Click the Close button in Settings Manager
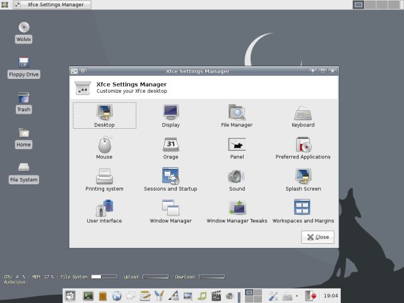The width and height of the screenshot is (404, 303). tap(318, 237)
